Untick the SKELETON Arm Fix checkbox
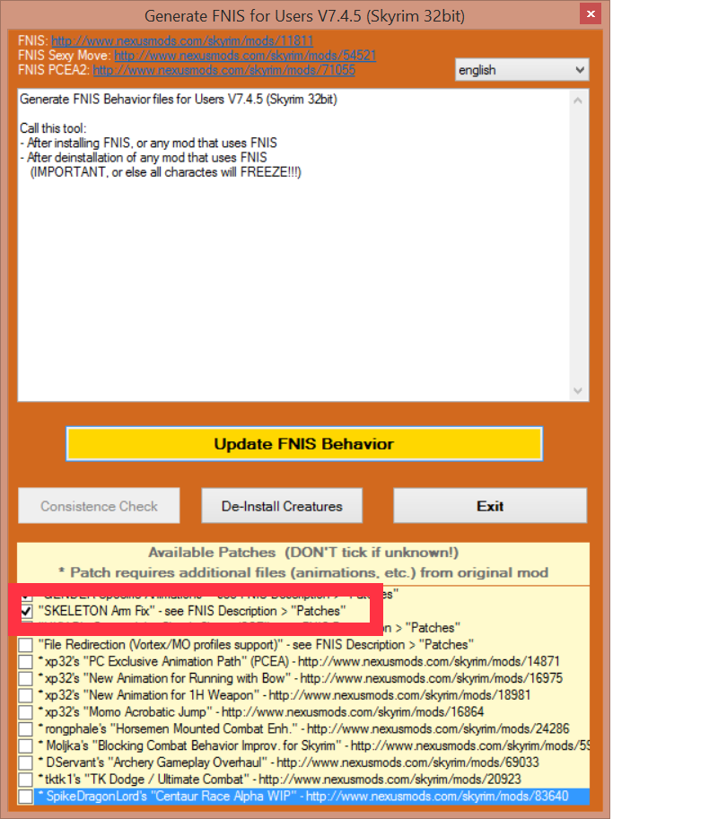Viewport: 718px width, 819px height. pyautogui.click(x=26, y=611)
